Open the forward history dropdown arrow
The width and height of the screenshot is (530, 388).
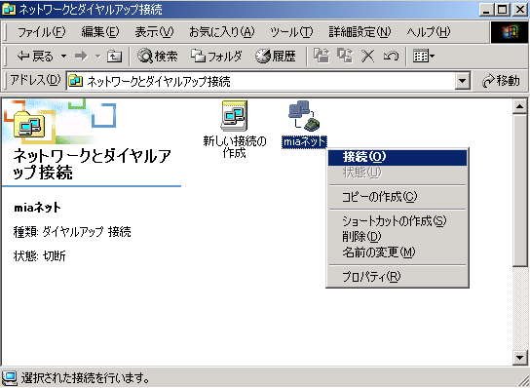[x=97, y=56]
